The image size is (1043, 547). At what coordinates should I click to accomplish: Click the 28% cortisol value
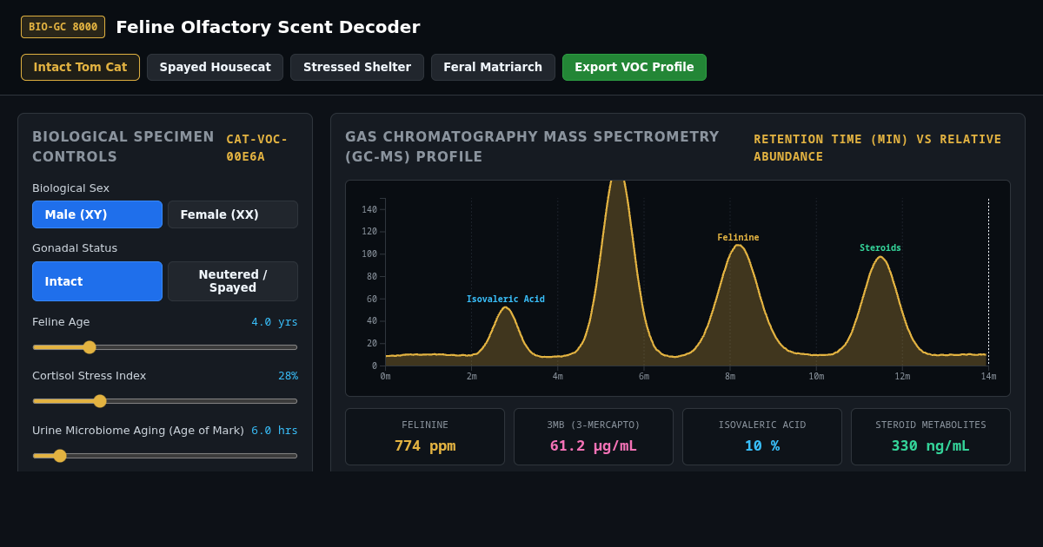(x=288, y=376)
